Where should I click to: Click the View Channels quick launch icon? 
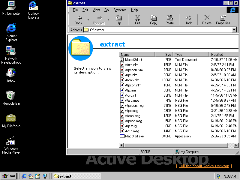(45, 176)
